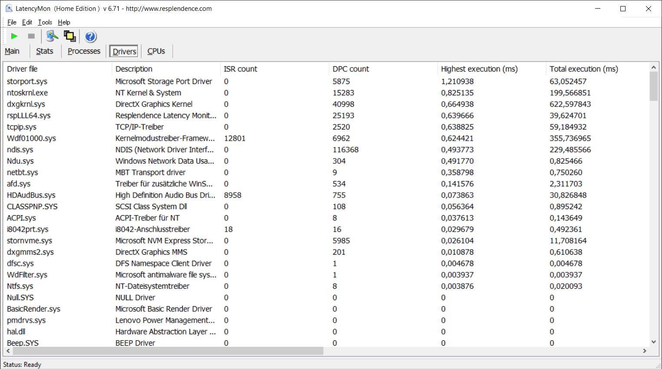Click the vertical scrollbar up arrow
The image size is (662, 369).
tap(654, 67)
